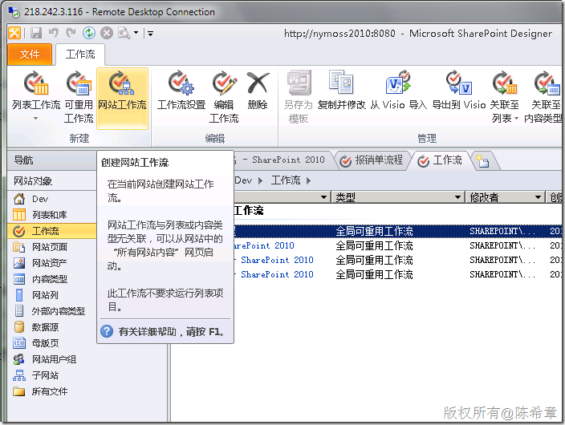Image resolution: width=565 pixels, height=425 pixels.
Task: Switch to the 工作流 document tab
Action: [x=440, y=160]
